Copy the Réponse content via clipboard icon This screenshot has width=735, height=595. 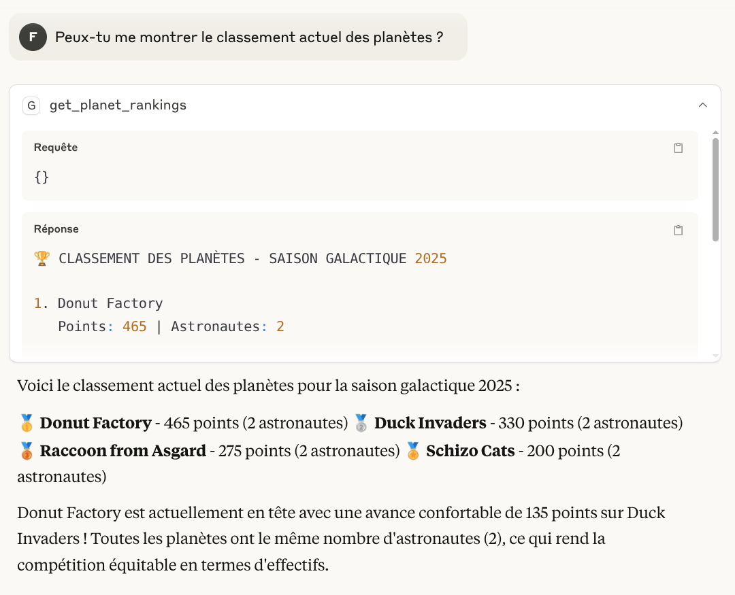tap(678, 230)
